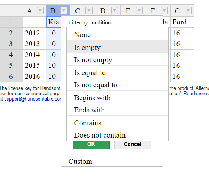
Task: Confirm filter with green OK button
Action: coord(91,145)
